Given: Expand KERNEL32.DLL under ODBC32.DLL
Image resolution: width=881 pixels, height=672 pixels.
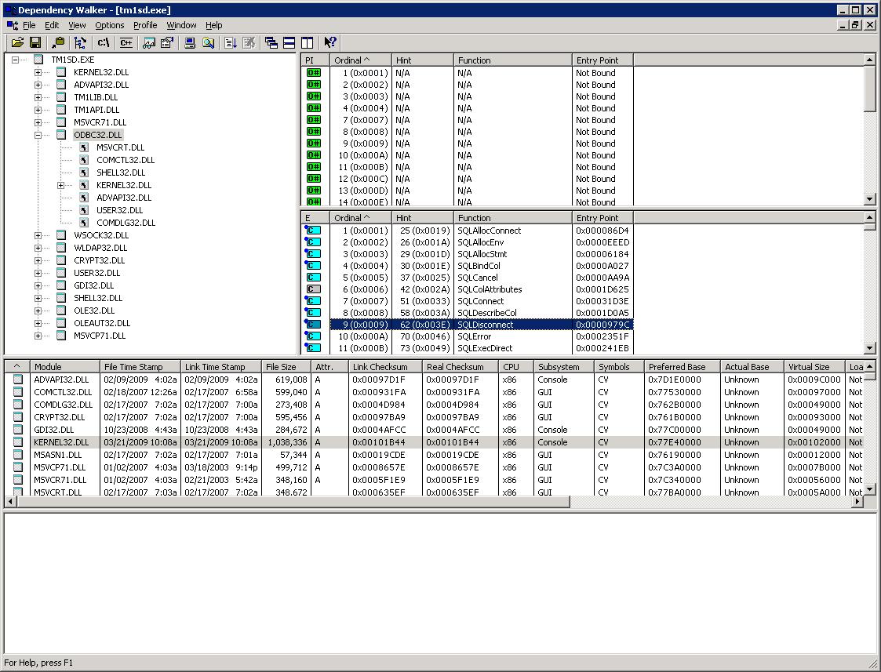Looking at the screenshot, I should pos(60,185).
